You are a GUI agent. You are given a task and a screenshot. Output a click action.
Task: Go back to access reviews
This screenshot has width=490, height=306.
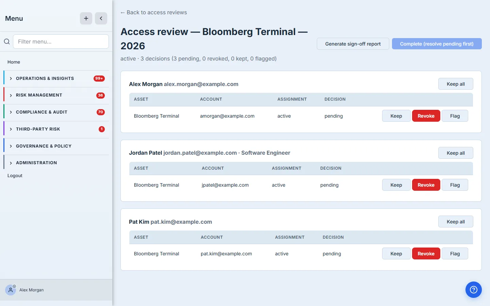tap(153, 12)
